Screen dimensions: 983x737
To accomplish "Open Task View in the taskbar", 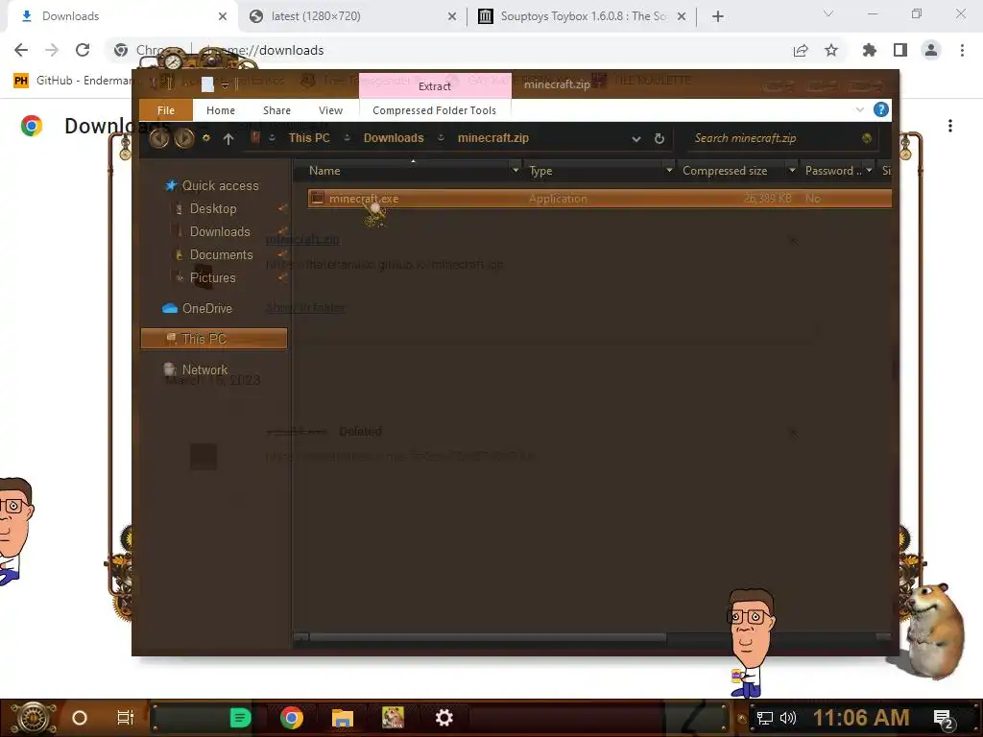I will coord(126,718).
